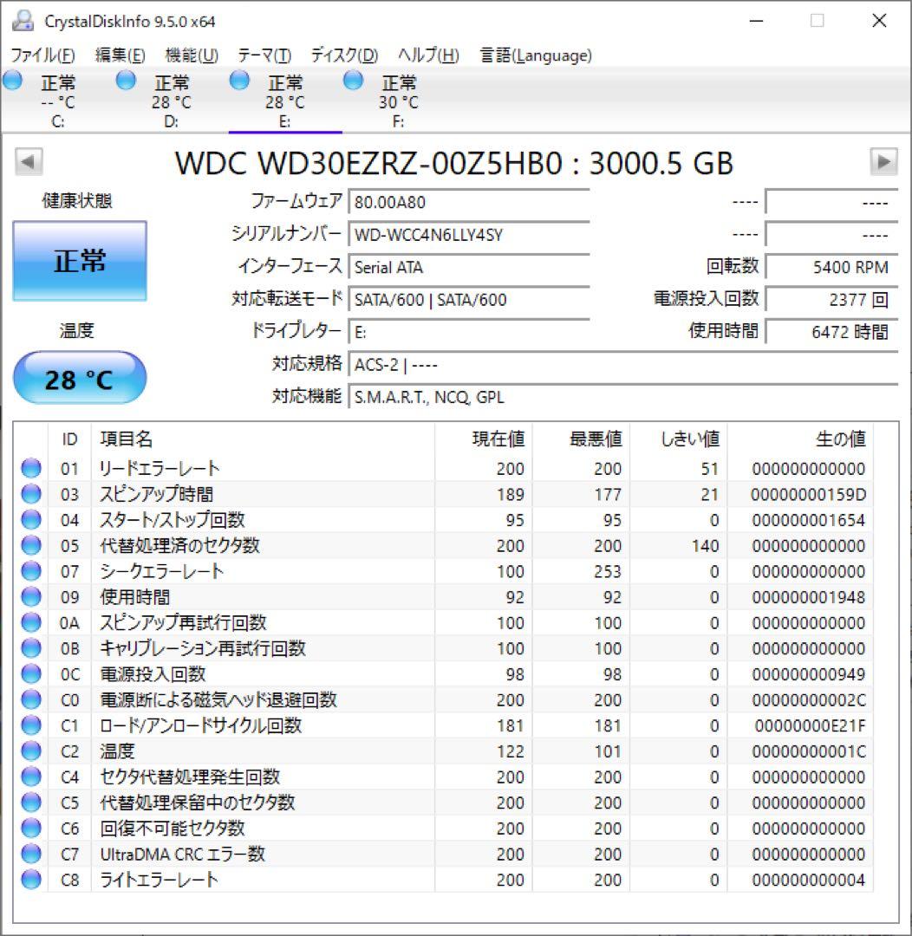Viewport: 912px width, 936px height.
Task: Click status orb for 0C 電源投入回数
Action: point(31,674)
